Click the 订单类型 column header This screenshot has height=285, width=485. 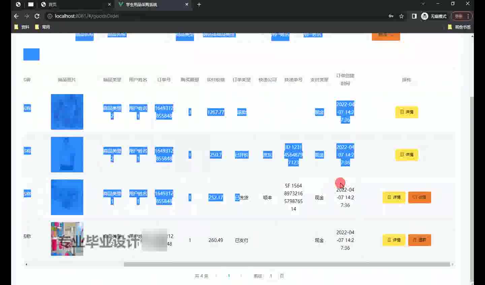point(241,80)
